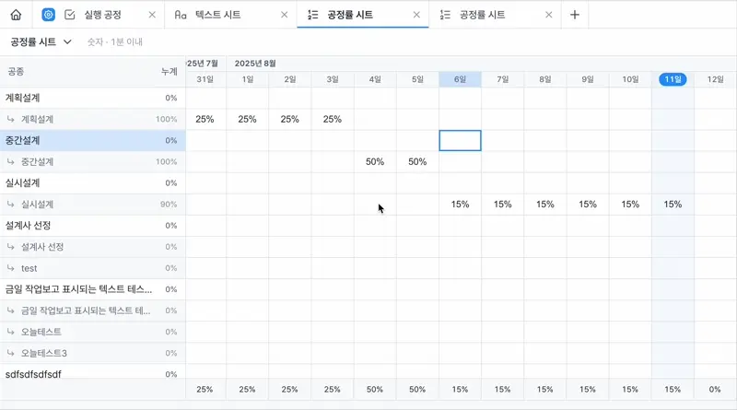Select the highlighted 11일 date marker
Image resolution: width=737 pixels, height=410 pixels.
pyautogui.click(x=673, y=79)
